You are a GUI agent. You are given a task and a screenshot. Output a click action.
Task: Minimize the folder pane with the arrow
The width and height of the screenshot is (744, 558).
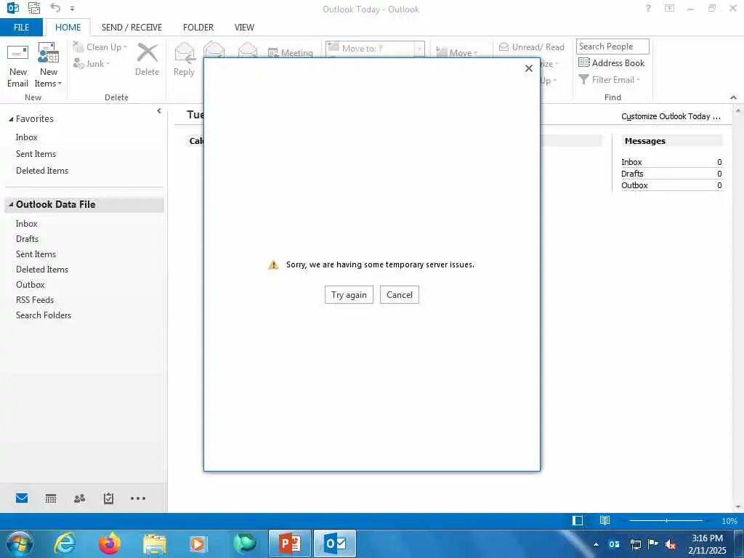tap(159, 111)
